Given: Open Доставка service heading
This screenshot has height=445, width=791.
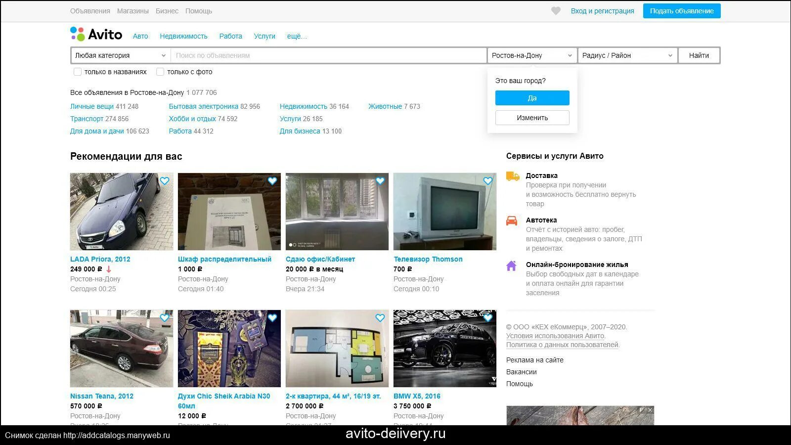Looking at the screenshot, I should tap(542, 176).
